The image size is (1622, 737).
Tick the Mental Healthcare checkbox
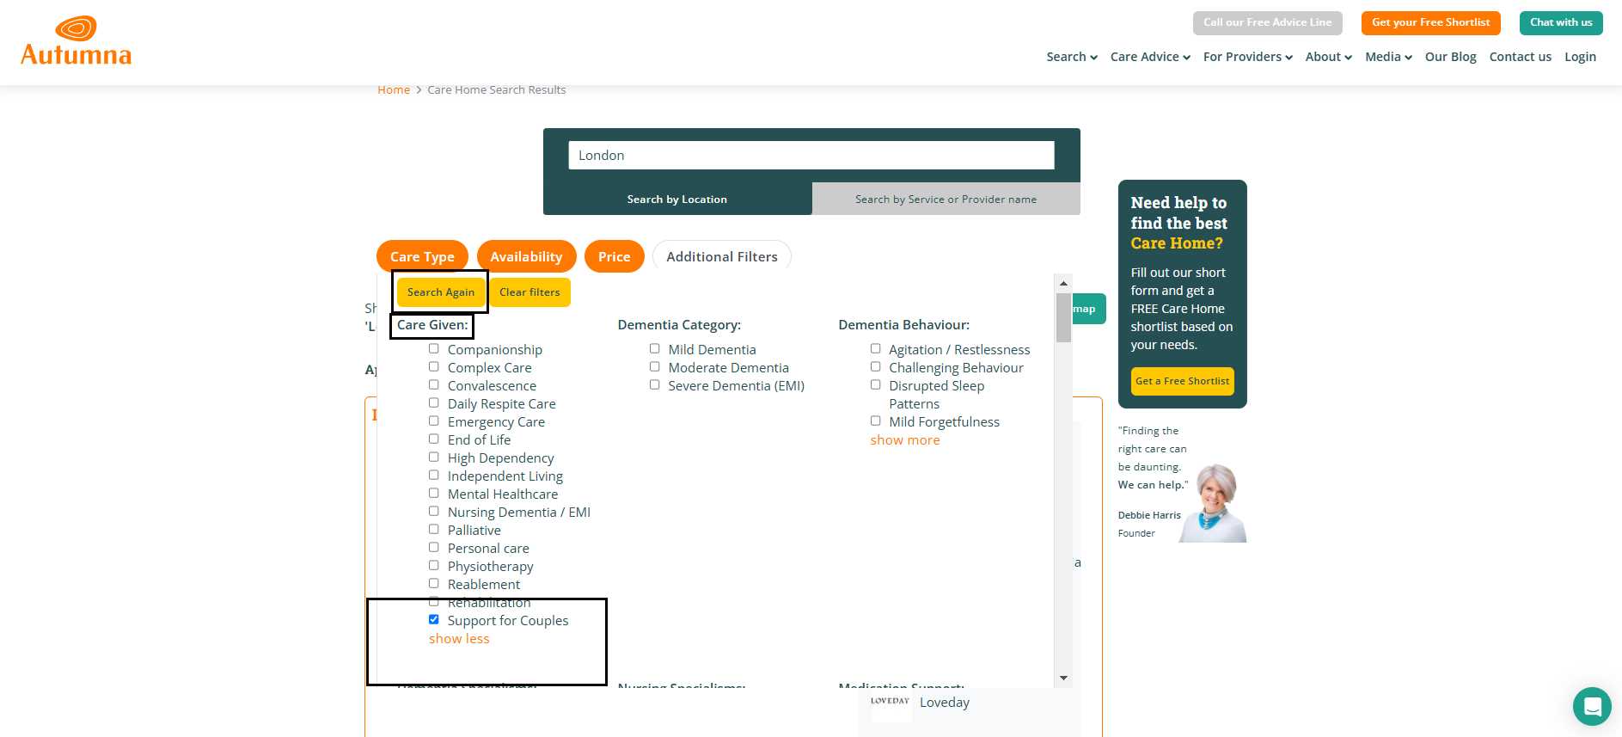[x=434, y=494]
